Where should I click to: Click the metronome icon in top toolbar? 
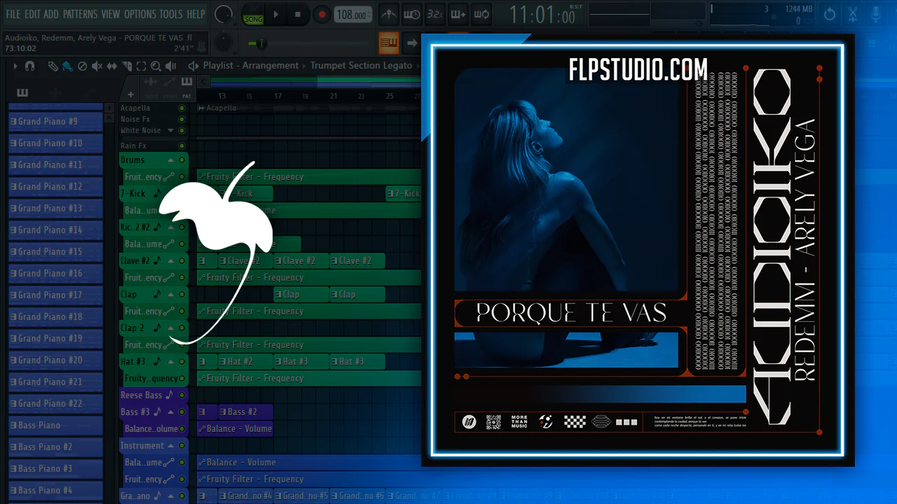pos(390,14)
